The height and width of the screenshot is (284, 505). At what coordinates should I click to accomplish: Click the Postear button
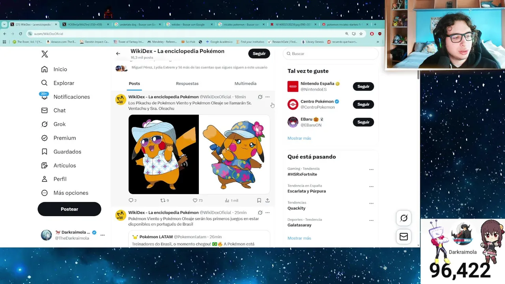pos(69,209)
